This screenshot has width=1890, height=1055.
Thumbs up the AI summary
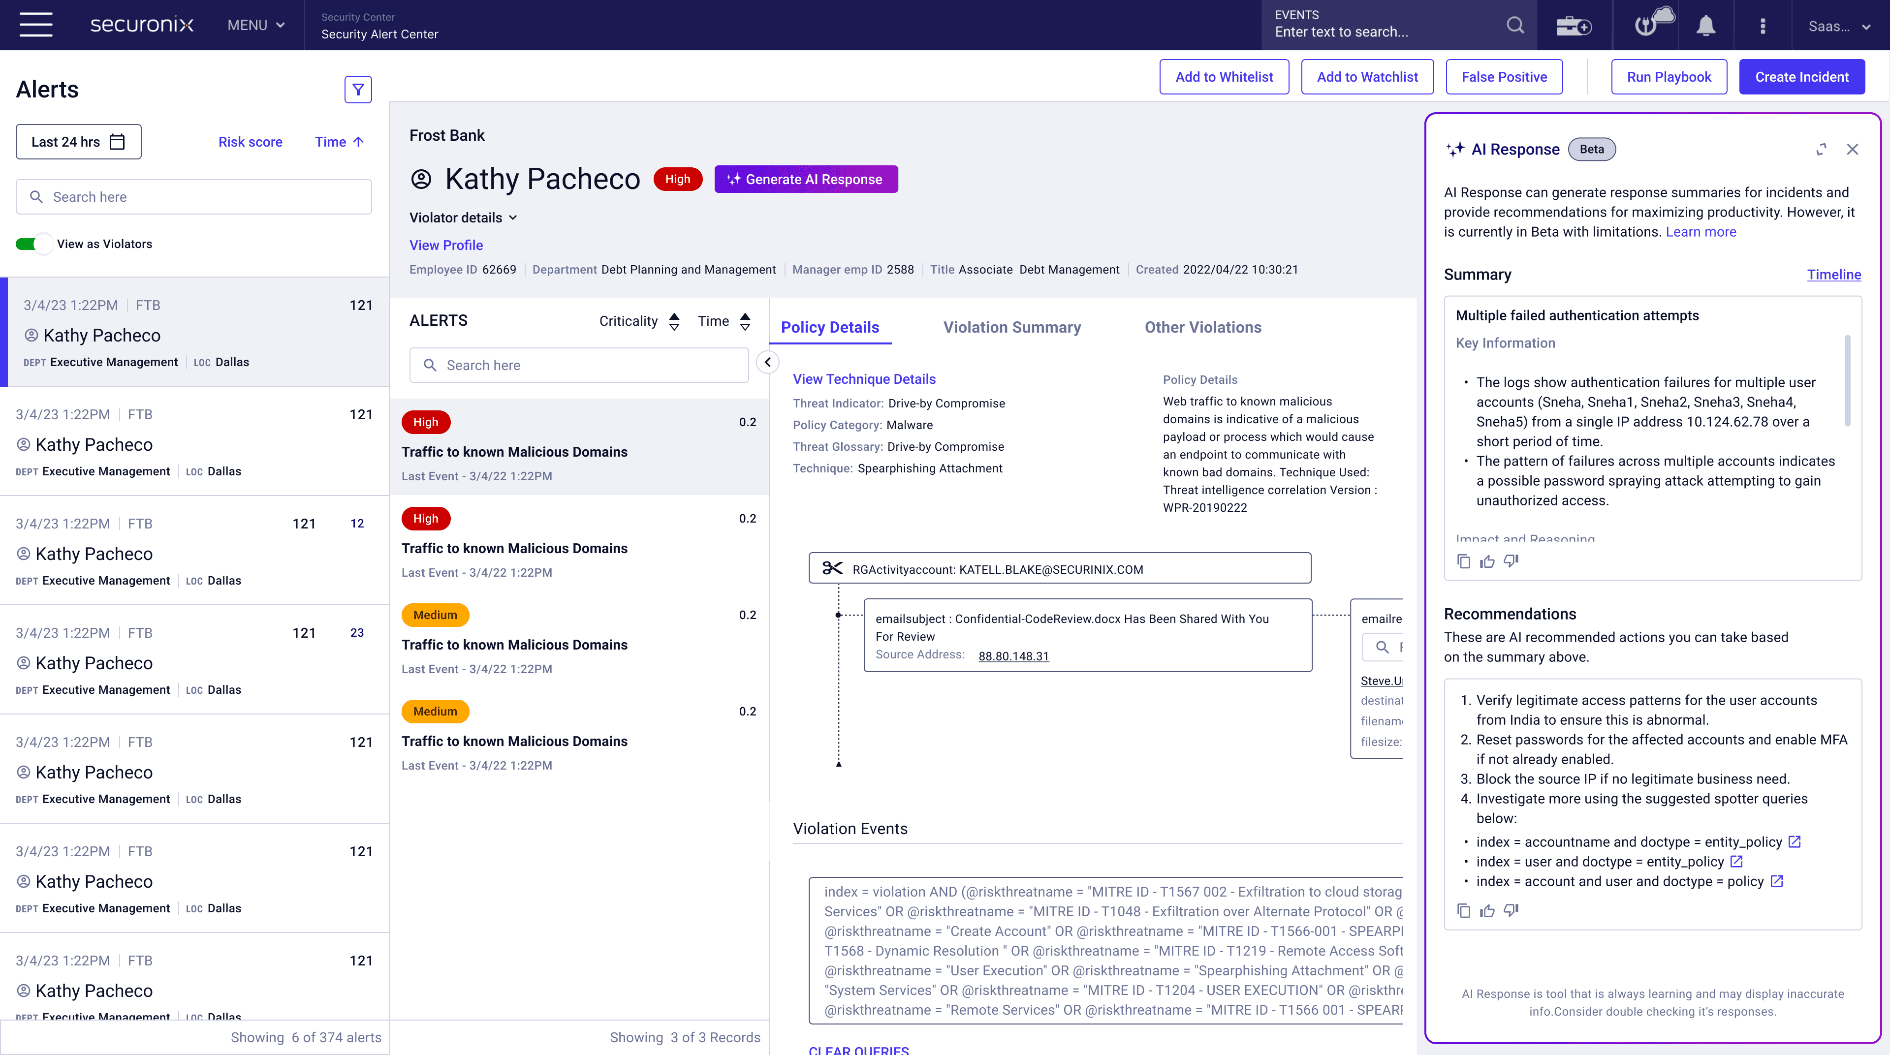pos(1487,562)
